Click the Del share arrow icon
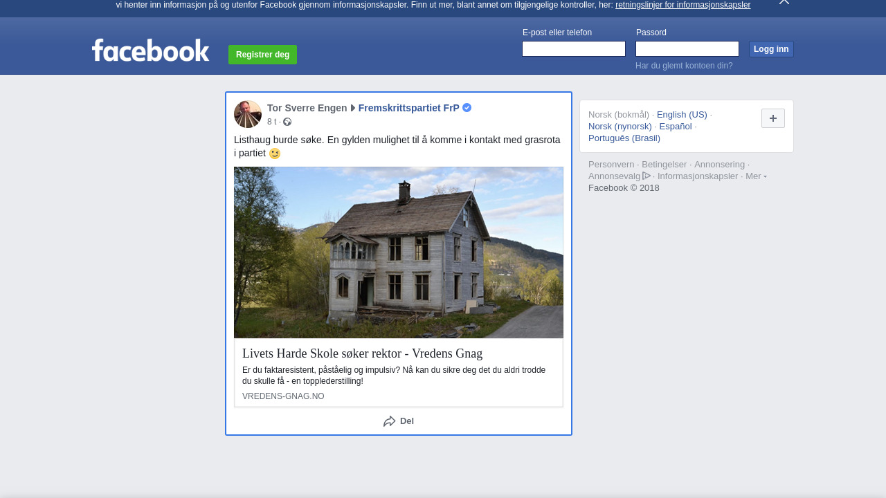The image size is (886, 498). [x=390, y=421]
